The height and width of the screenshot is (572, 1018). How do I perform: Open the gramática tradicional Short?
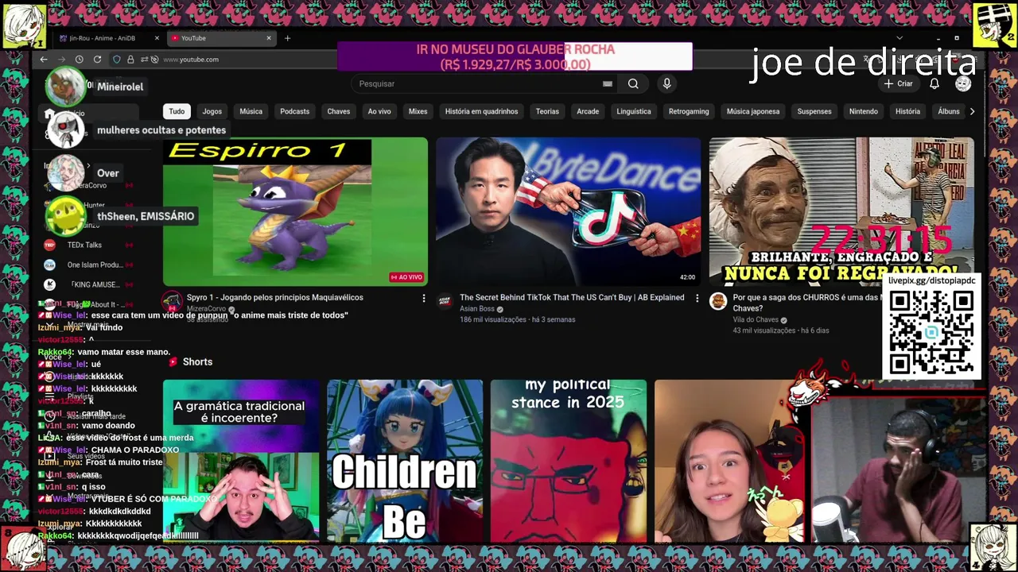pyautogui.click(x=241, y=462)
